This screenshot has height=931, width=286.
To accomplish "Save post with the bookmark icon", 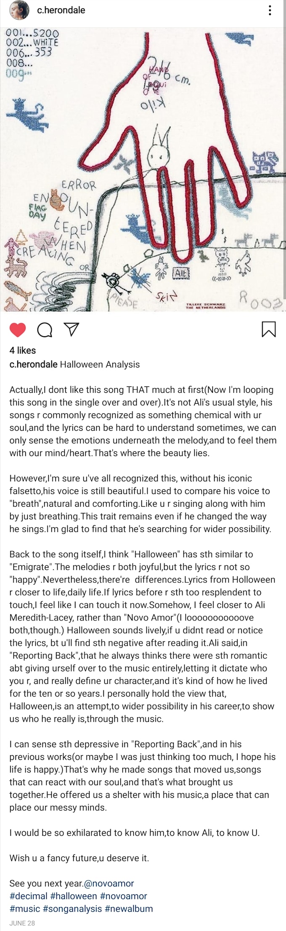I will tap(269, 330).
